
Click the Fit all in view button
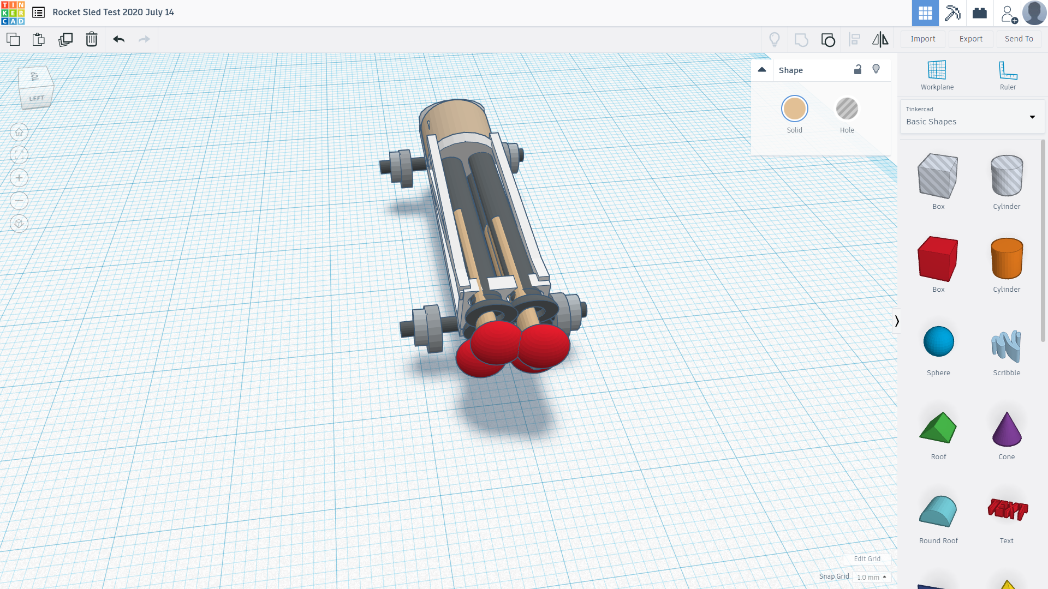(x=19, y=155)
